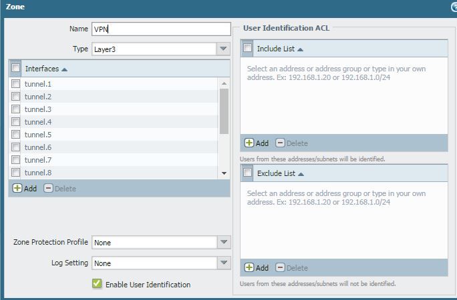Click the Add icon under Exclude List
The image size is (457, 300).
249,268
